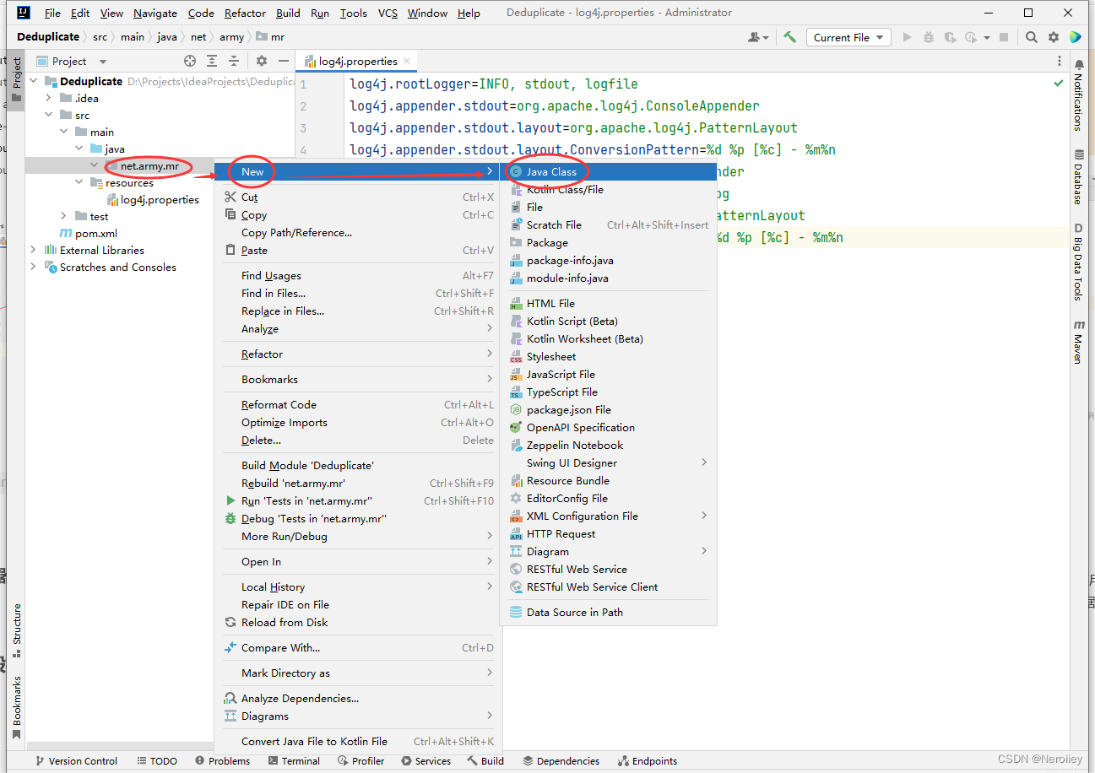The width and height of the screenshot is (1095, 773).
Task: Click the Debug bug icon in the toolbar
Action: point(929,37)
